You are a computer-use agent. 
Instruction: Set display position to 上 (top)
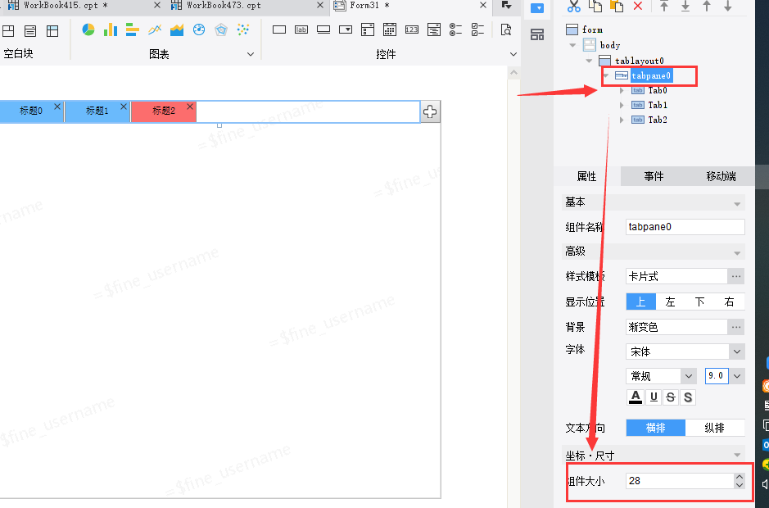point(641,302)
